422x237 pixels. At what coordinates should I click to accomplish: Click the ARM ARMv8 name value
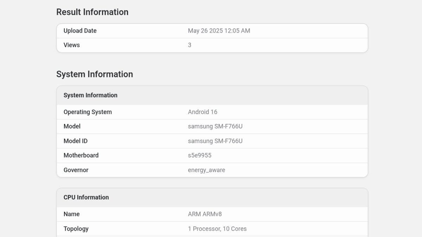[205, 214]
